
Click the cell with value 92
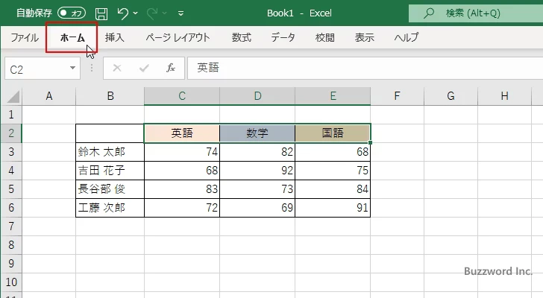click(x=257, y=171)
